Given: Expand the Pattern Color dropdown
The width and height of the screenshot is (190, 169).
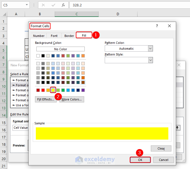Looking at the screenshot, I should 150,49.
